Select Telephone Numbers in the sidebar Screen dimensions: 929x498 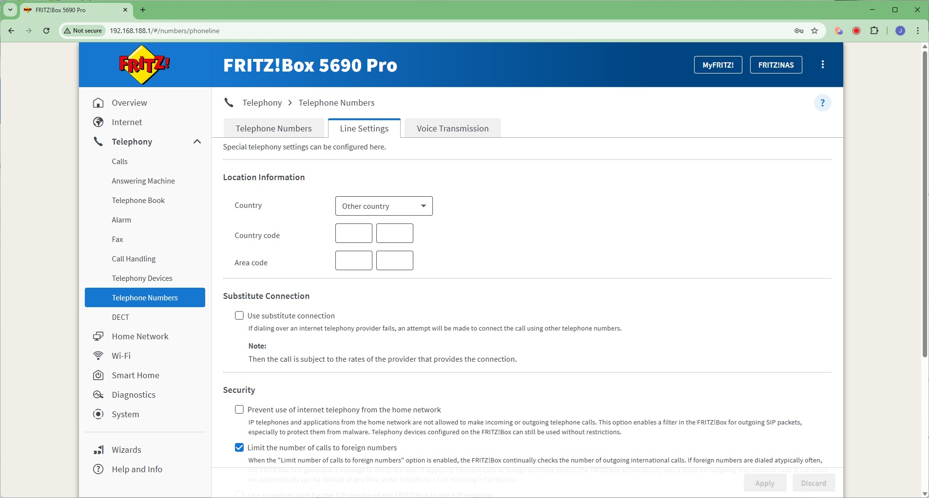(145, 297)
